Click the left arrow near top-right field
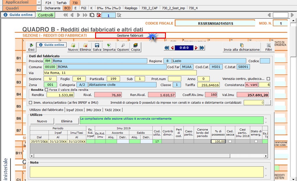The image size is (297, 181). click(269, 15)
